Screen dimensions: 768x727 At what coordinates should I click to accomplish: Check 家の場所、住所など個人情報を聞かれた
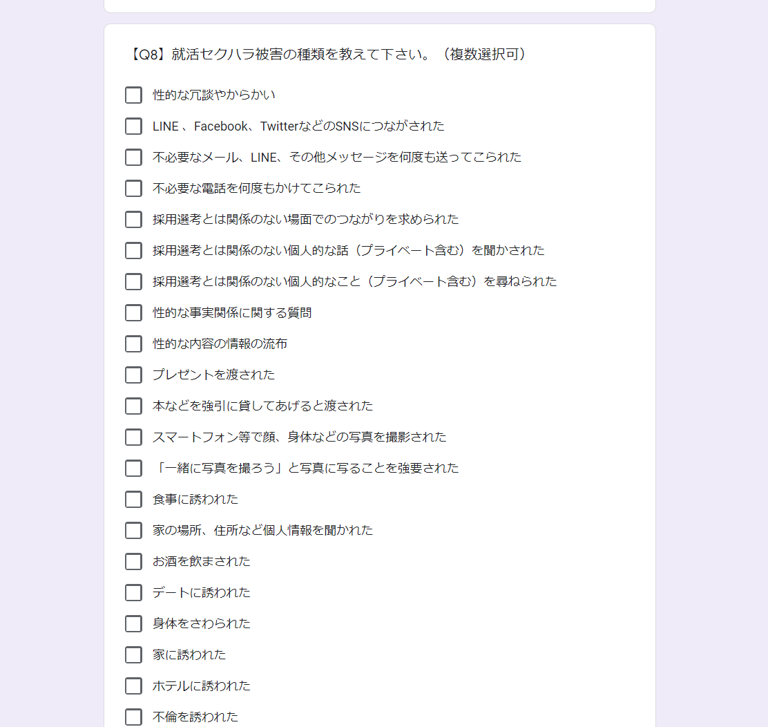point(133,530)
